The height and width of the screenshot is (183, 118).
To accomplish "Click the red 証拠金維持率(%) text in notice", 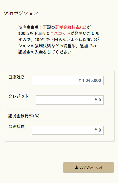I will (71, 27).
